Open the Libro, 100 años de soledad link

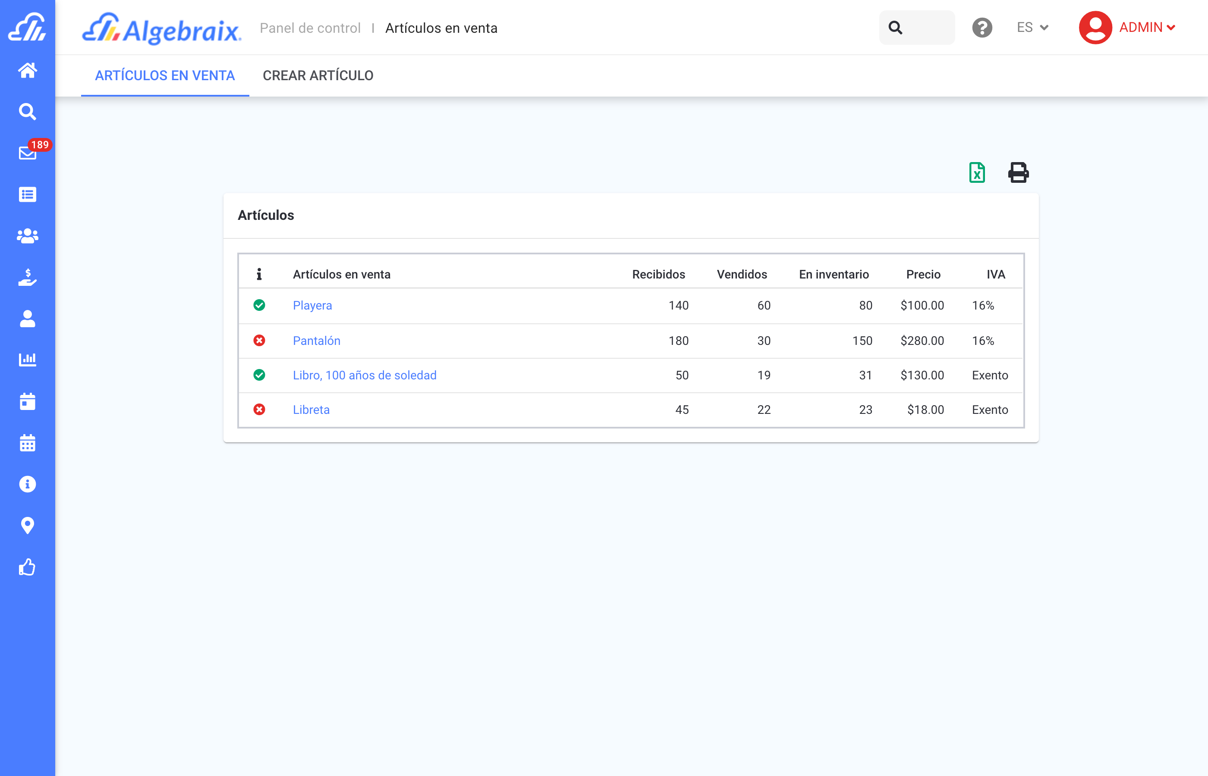click(x=365, y=375)
